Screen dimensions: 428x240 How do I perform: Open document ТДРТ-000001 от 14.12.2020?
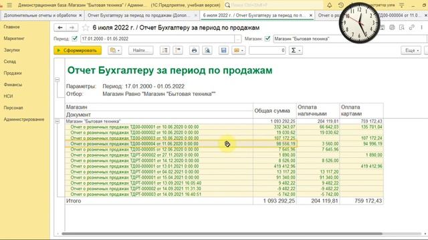(134, 161)
